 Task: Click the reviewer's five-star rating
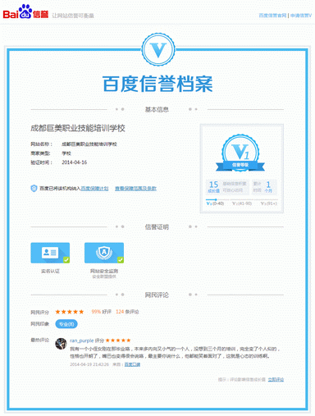coord(118,341)
